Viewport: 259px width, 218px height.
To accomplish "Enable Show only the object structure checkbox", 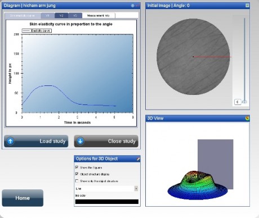I will tap(77, 181).
